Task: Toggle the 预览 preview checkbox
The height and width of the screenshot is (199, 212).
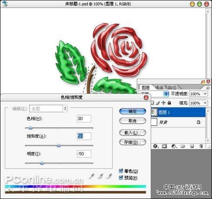Action: pyautogui.click(x=121, y=178)
